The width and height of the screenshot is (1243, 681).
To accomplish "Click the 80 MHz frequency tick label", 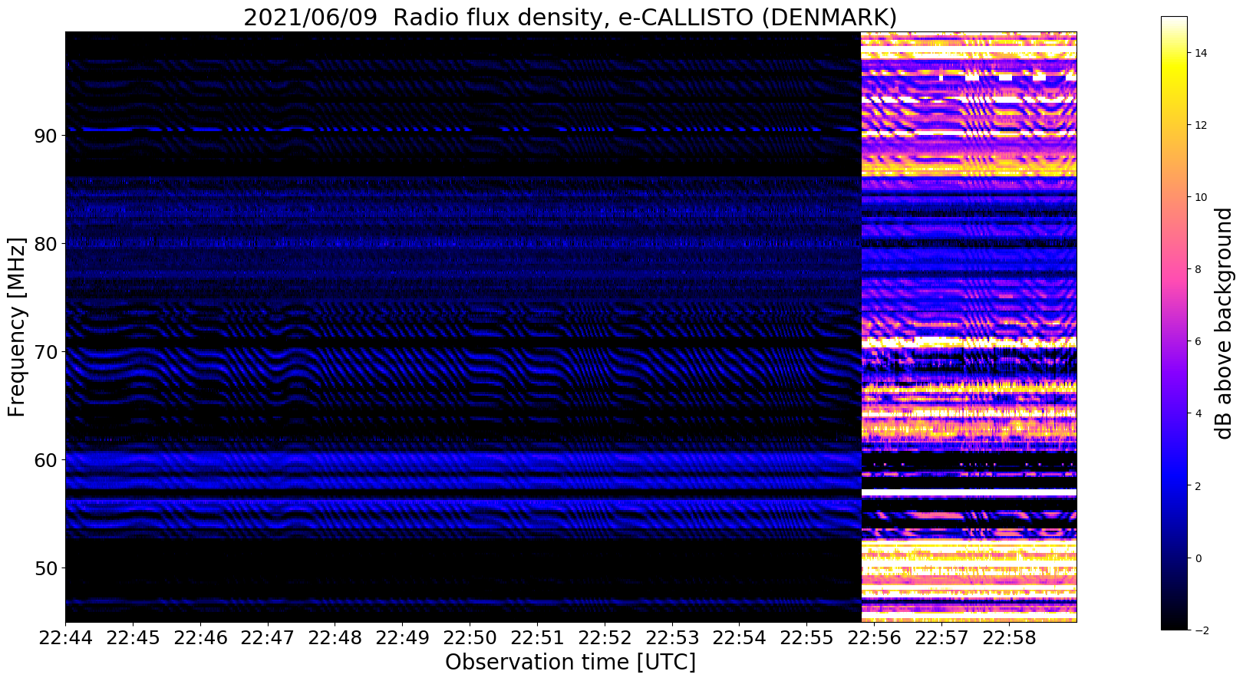I will click(45, 244).
